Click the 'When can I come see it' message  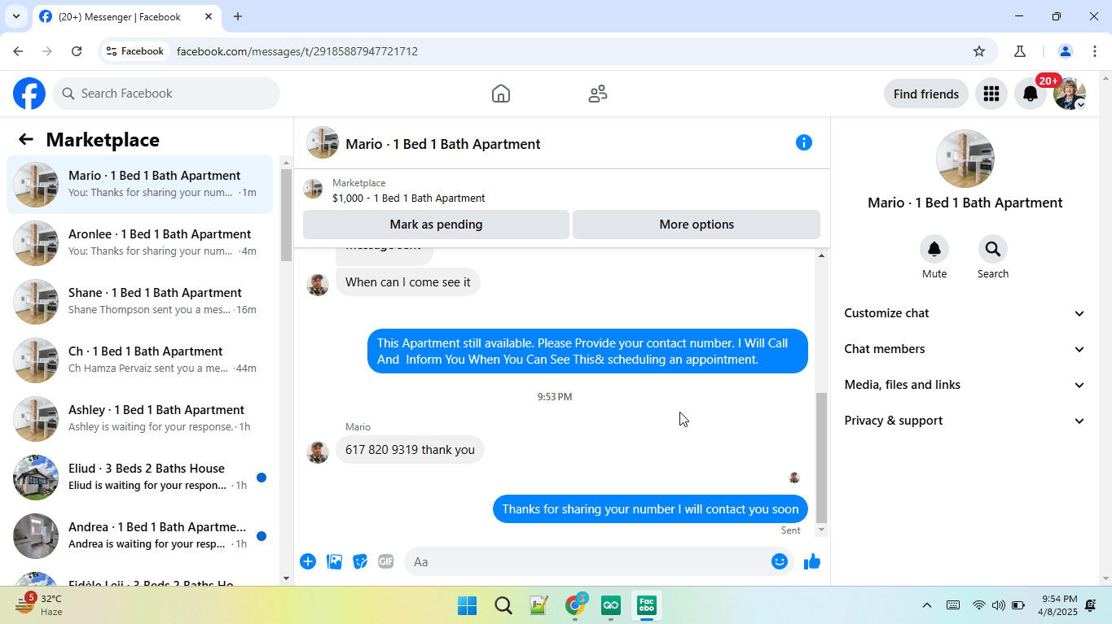[408, 282]
